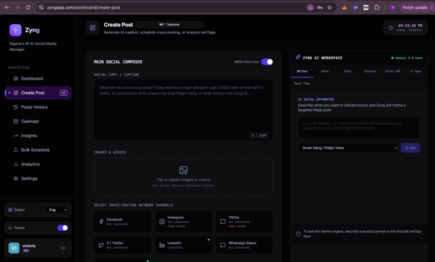The width and height of the screenshot is (435, 262).
Task: Switch to the Viral URL tab
Action: [x=393, y=72]
